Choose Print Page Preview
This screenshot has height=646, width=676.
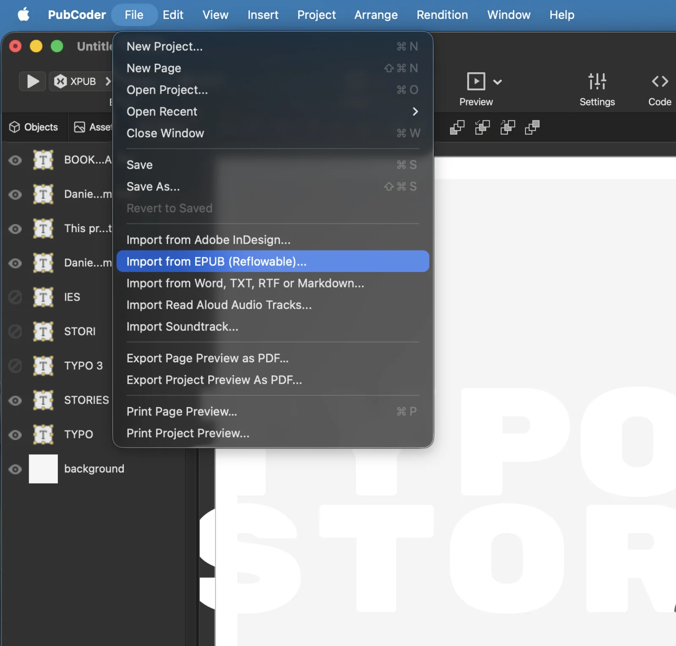tap(273, 412)
